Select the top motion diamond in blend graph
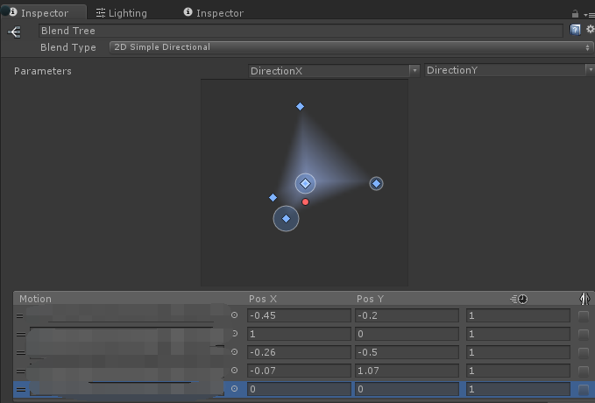The image size is (595, 403). pyautogui.click(x=300, y=107)
